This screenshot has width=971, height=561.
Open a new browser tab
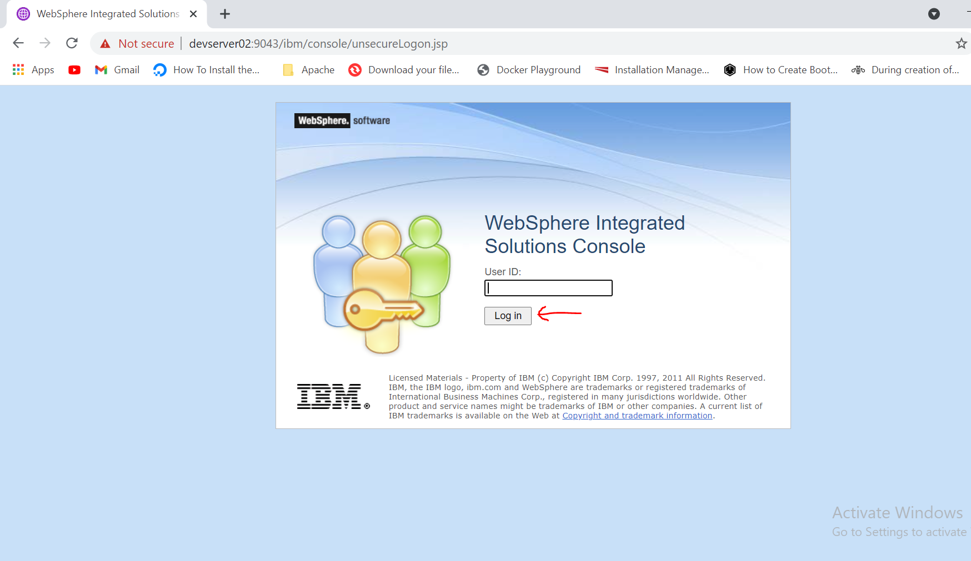tap(225, 14)
